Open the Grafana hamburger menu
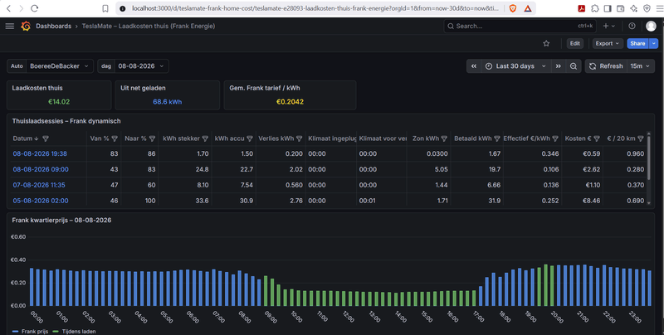 pos(9,27)
